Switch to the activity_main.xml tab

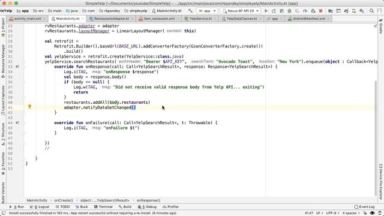point(28,19)
